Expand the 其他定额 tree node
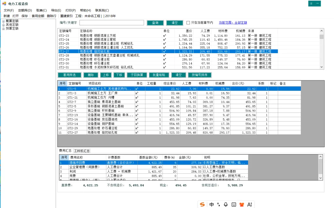The height and width of the screenshot is (208, 334). tap(3, 25)
